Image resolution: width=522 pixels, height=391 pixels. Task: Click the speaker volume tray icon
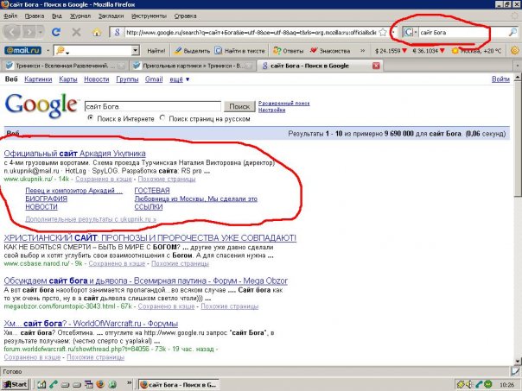pyautogui.click(x=470, y=384)
